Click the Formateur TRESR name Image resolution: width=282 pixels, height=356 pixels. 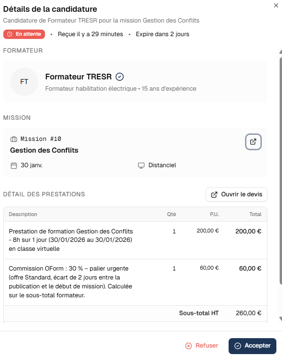coord(78,77)
